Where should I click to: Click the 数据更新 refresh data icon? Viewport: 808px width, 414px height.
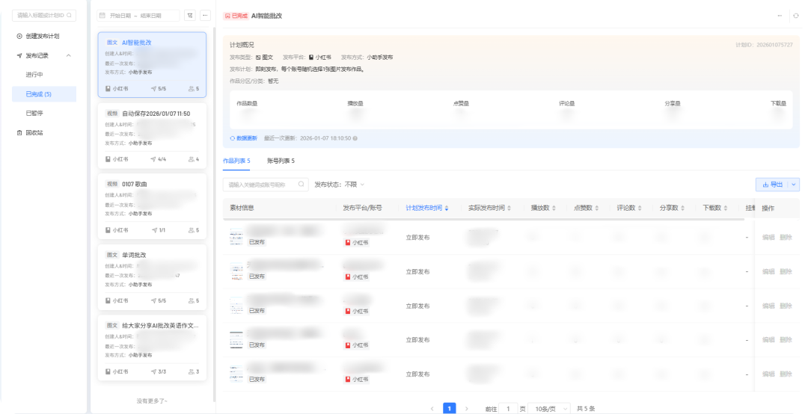233,138
